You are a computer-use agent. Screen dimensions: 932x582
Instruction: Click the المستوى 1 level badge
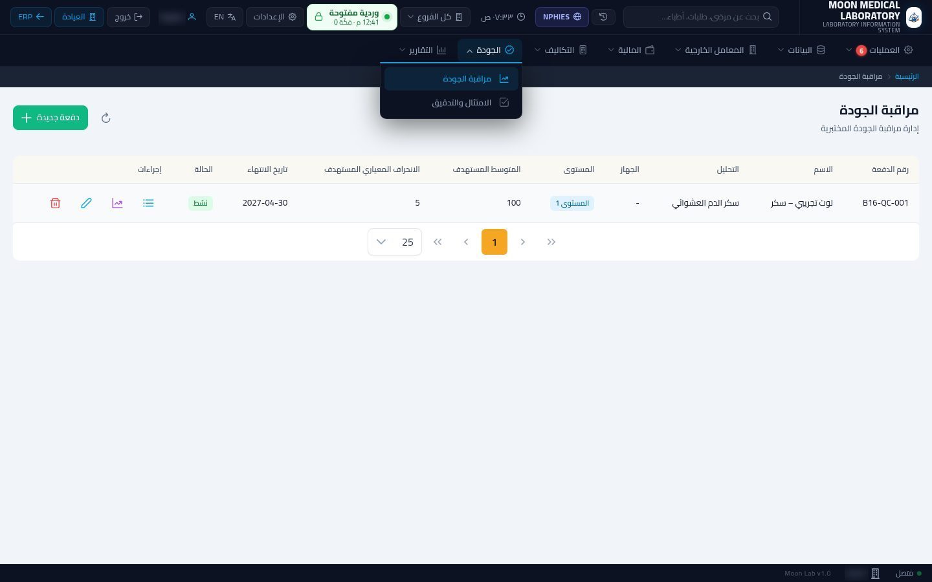point(572,203)
